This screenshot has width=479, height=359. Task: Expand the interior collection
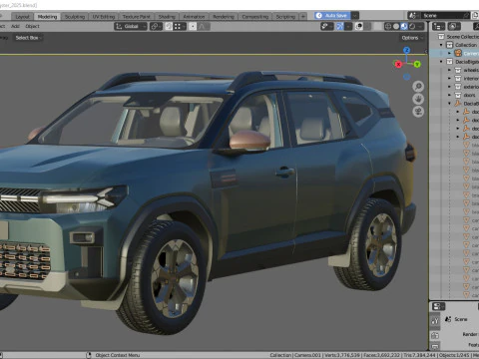(x=449, y=79)
